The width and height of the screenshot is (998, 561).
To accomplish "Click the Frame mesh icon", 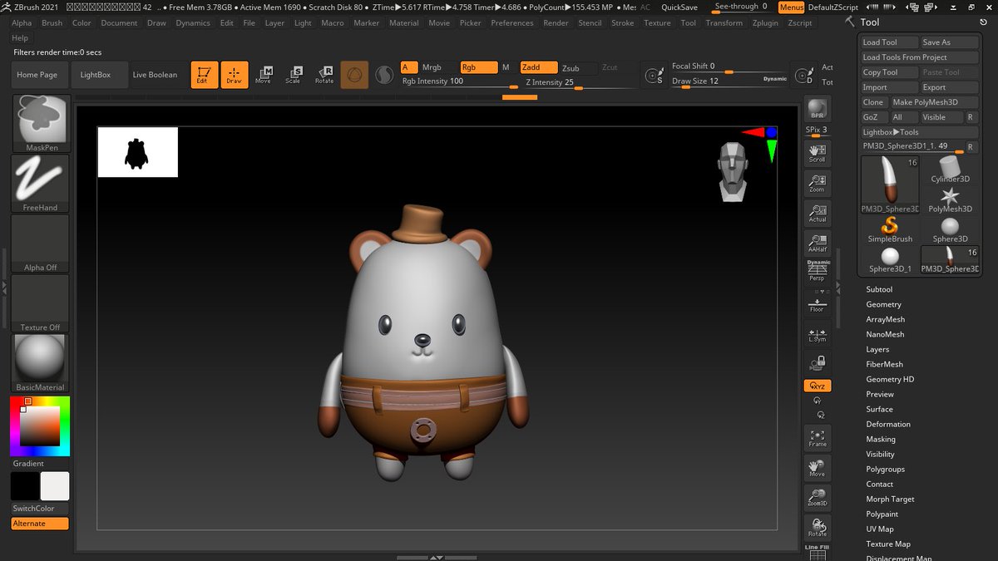I will [x=818, y=437].
